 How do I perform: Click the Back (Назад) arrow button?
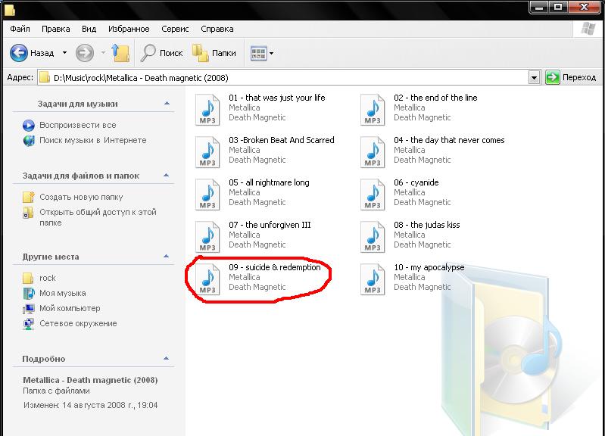click(x=20, y=53)
